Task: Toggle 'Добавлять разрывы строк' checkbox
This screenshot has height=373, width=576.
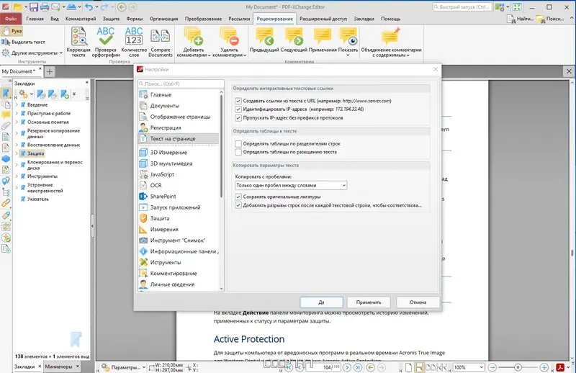Action: 238,205
